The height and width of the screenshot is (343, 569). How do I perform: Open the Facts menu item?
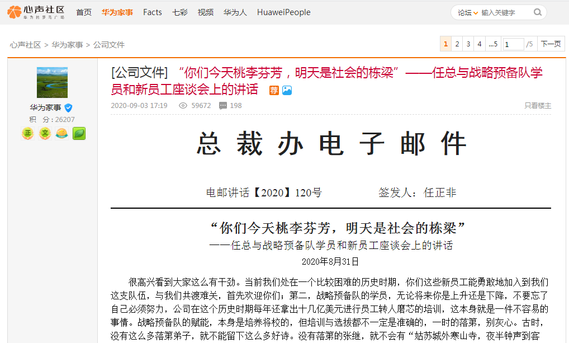[153, 12]
